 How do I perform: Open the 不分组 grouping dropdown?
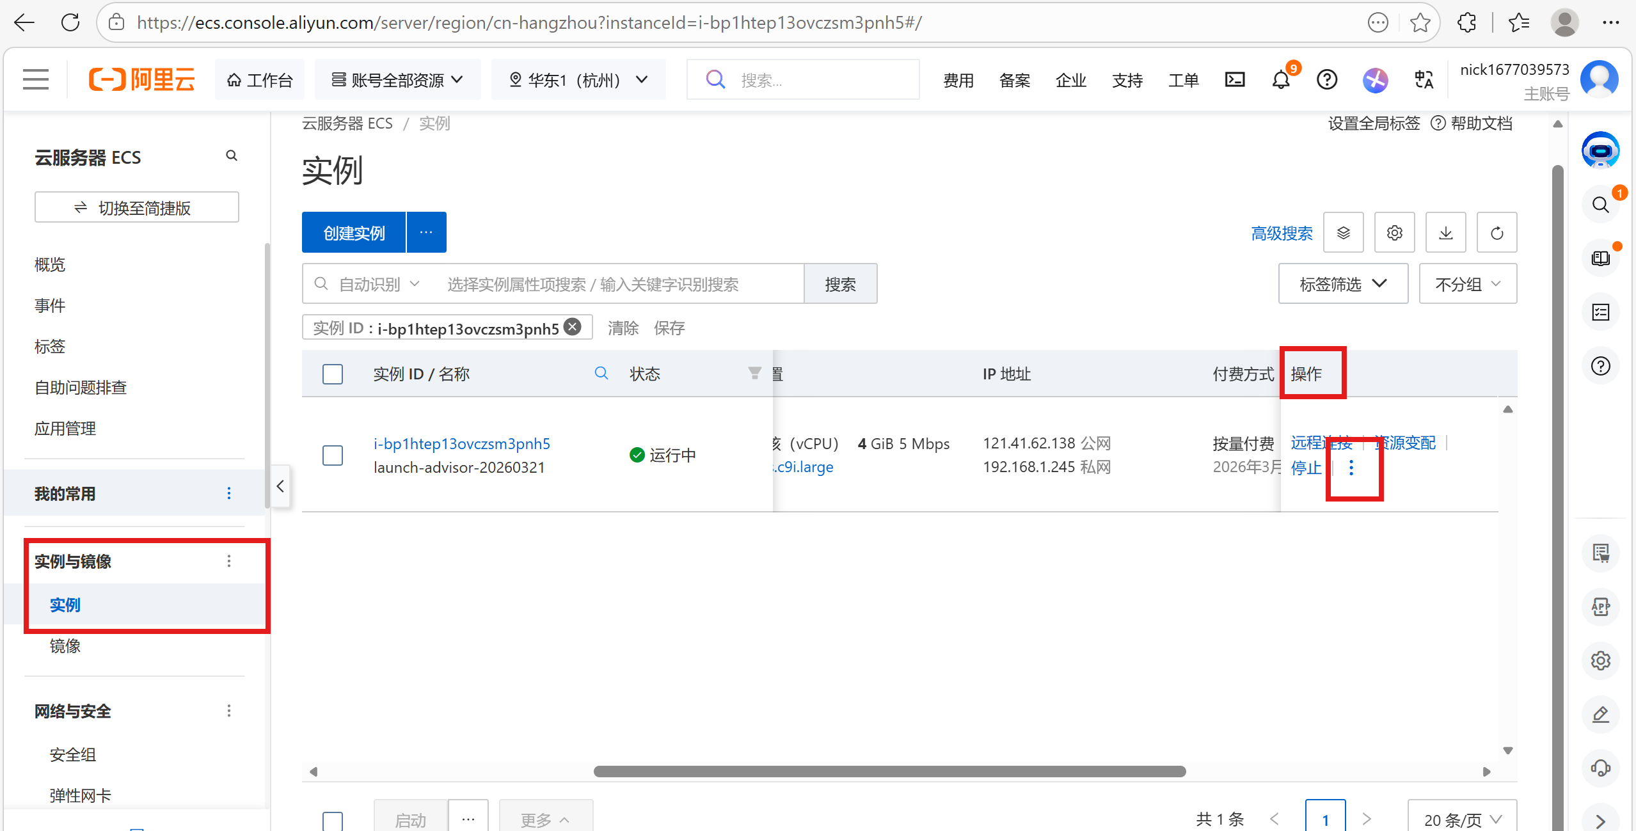click(1467, 284)
